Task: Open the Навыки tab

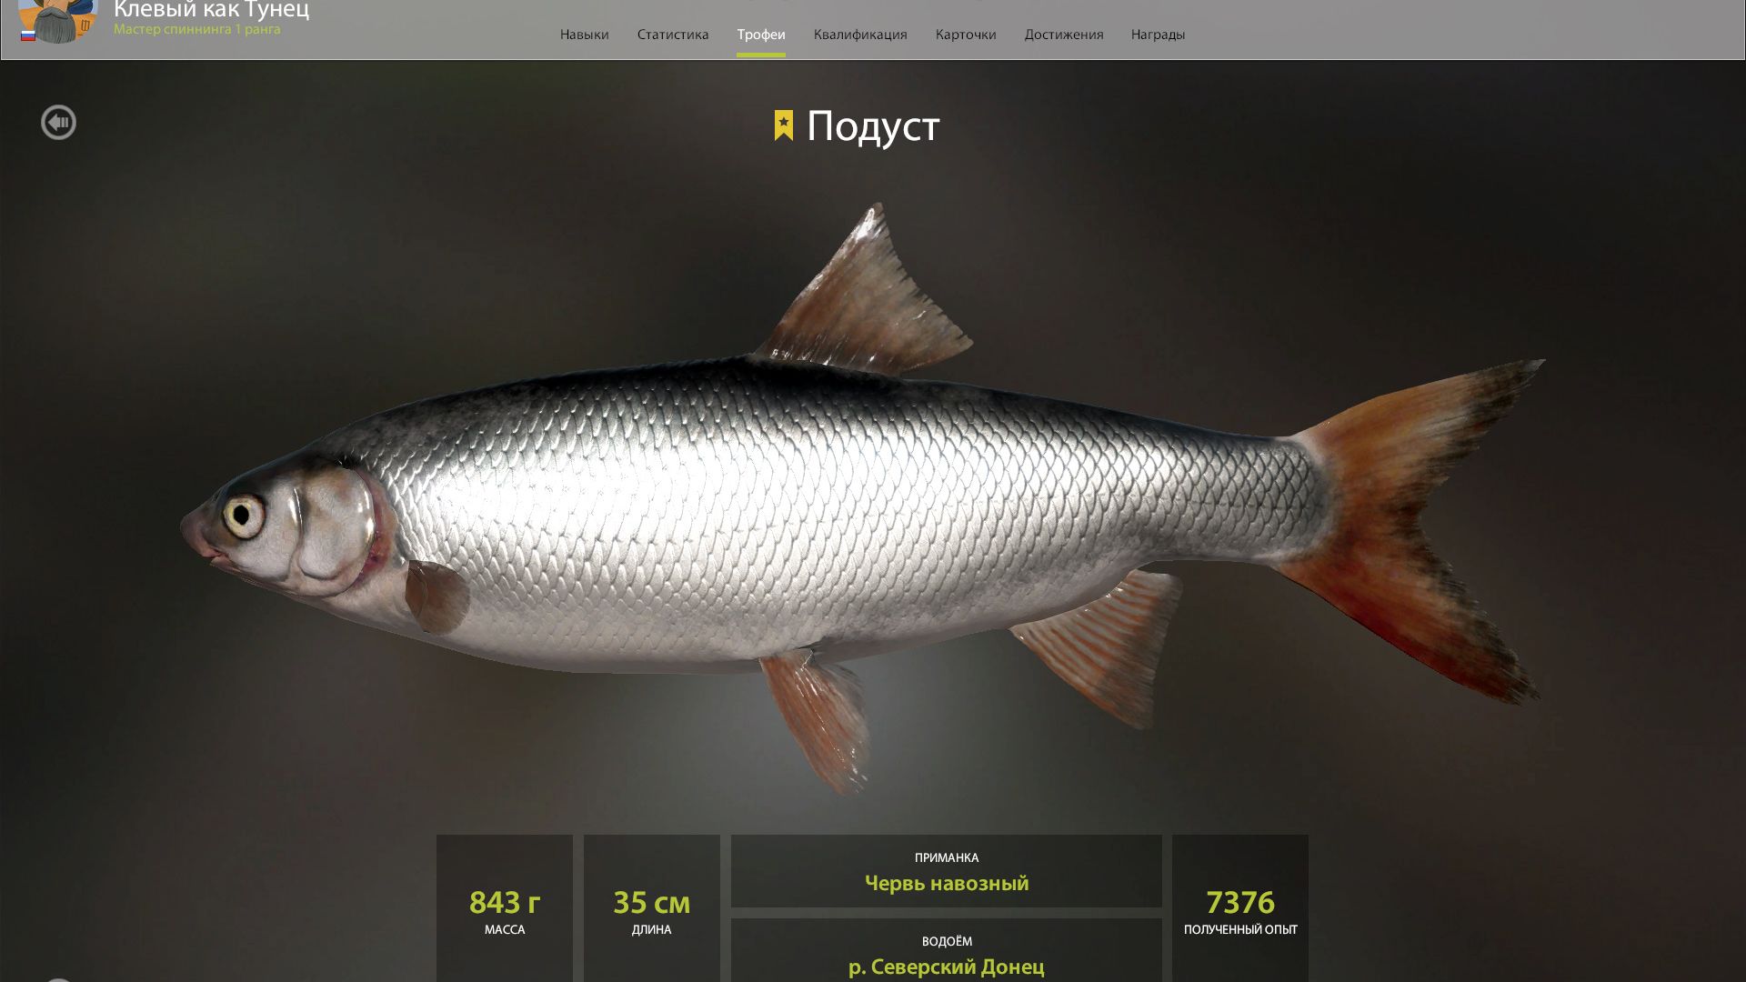Action: click(584, 35)
